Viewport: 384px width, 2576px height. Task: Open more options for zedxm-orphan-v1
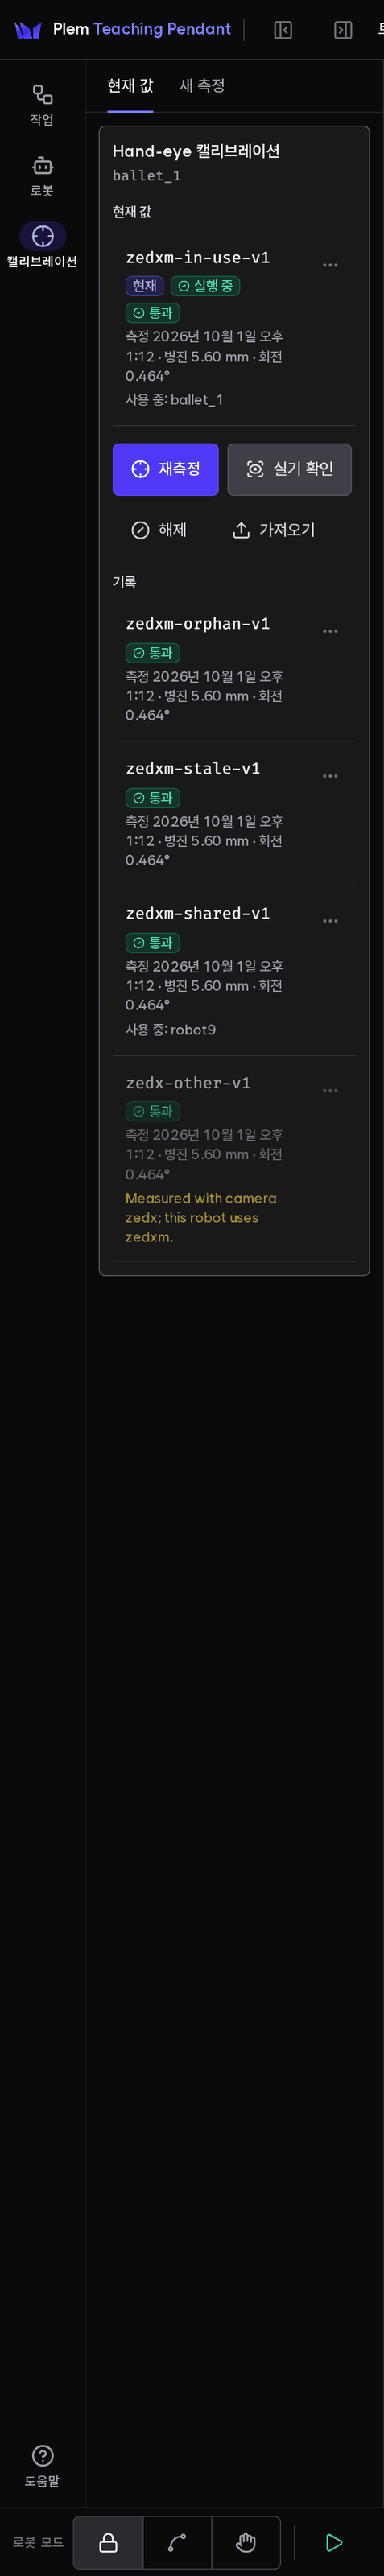330,631
